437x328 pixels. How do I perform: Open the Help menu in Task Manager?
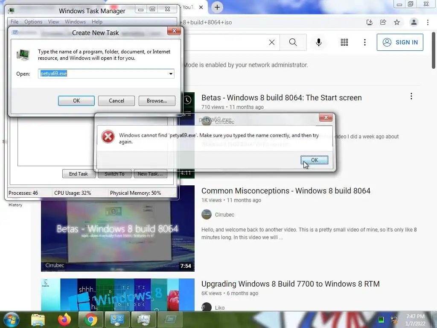(97, 22)
